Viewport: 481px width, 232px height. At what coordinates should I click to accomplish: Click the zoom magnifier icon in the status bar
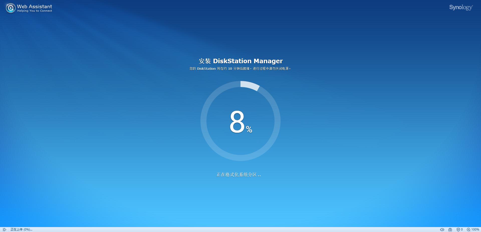468,229
